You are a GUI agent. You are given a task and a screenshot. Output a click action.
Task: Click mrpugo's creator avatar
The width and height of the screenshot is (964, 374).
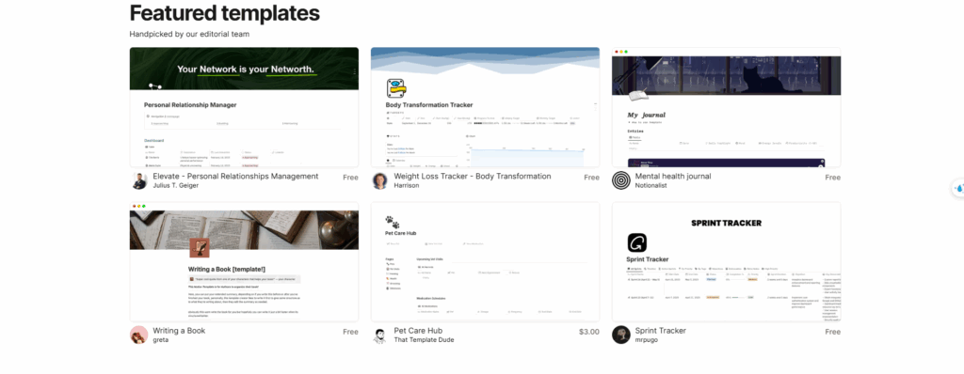tap(621, 335)
